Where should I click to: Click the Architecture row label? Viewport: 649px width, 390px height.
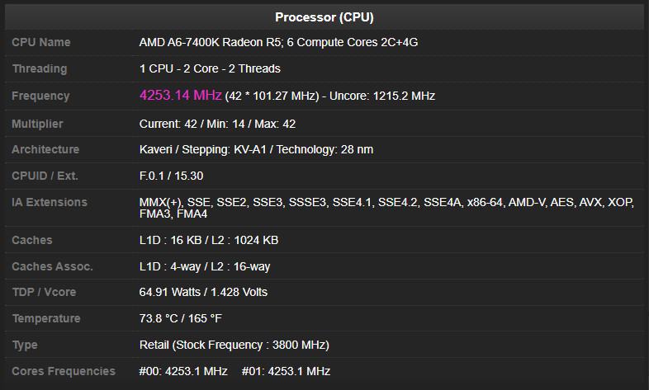click(x=45, y=149)
